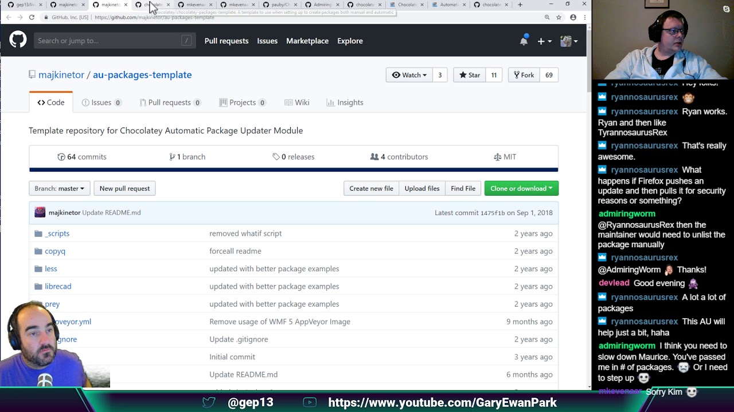734x412 pixels.
Task: Fork the repository with Fork button
Action: tap(524, 75)
